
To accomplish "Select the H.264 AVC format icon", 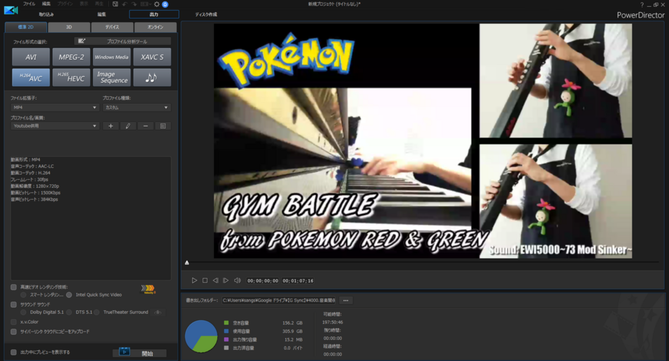I will [x=30, y=77].
